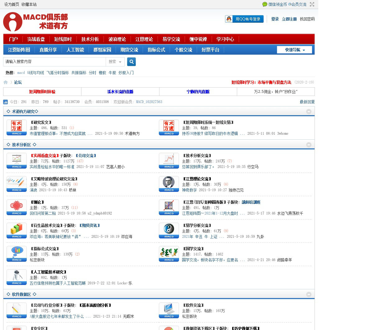Collapse the 术道有方研究 section

pos(309,111)
